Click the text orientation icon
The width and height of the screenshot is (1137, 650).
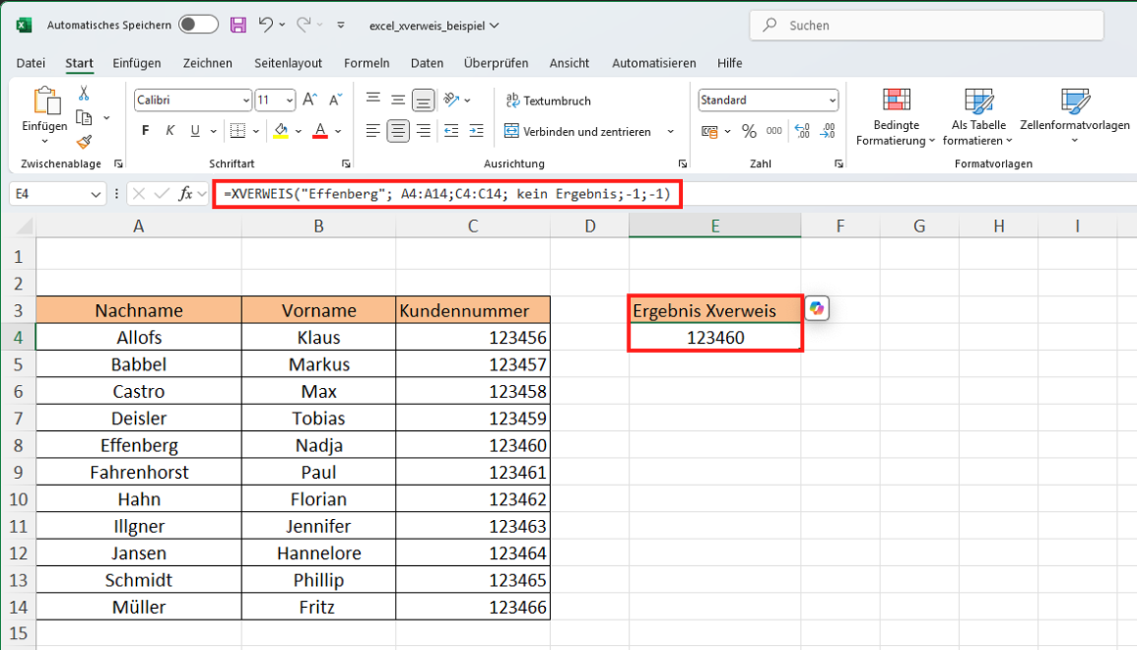coord(452,100)
